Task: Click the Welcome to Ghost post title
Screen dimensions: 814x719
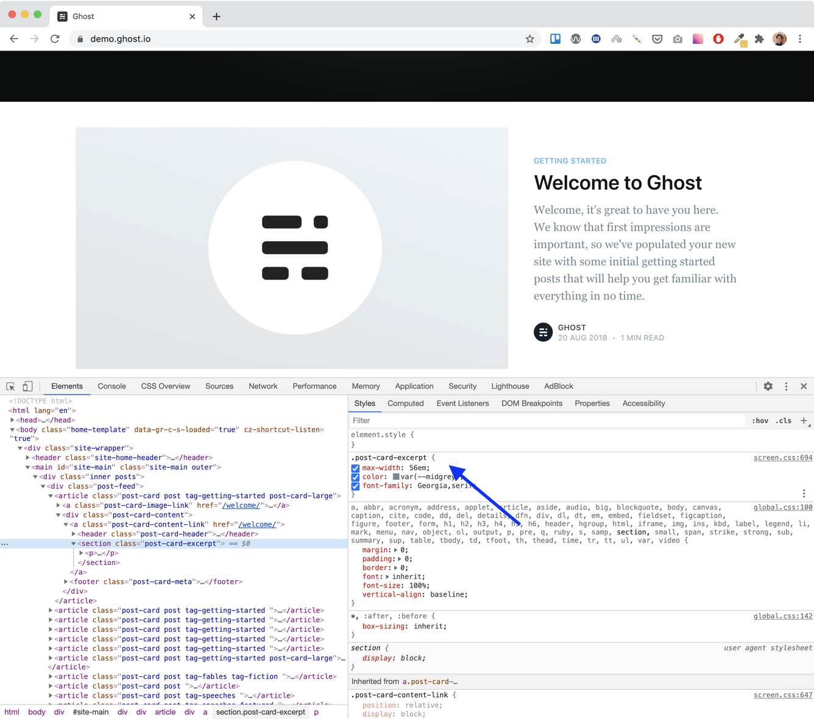Action: [x=618, y=183]
